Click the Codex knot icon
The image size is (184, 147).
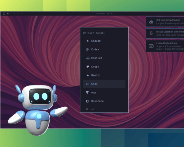pyautogui.click(x=87, y=49)
